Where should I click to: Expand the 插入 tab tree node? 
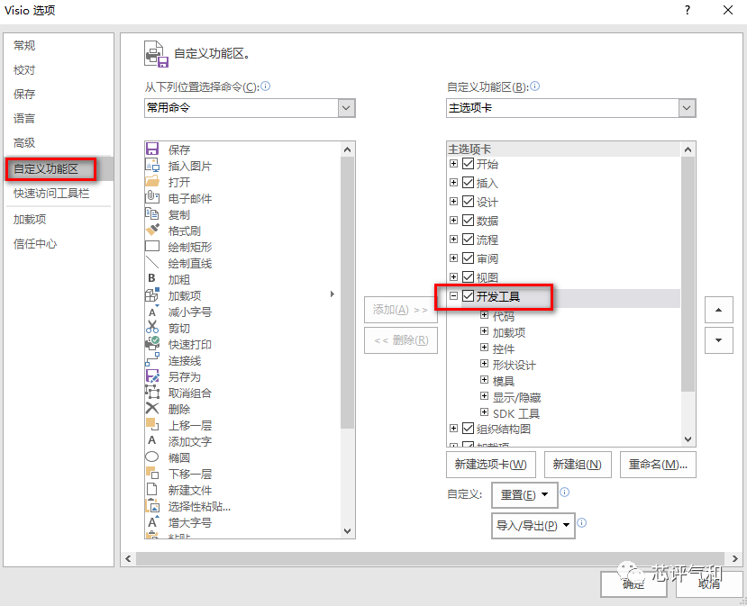pyautogui.click(x=453, y=183)
